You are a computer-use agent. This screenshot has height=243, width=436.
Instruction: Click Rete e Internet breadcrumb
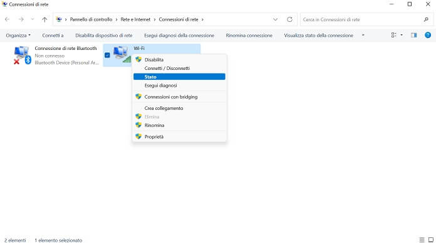tap(135, 19)
